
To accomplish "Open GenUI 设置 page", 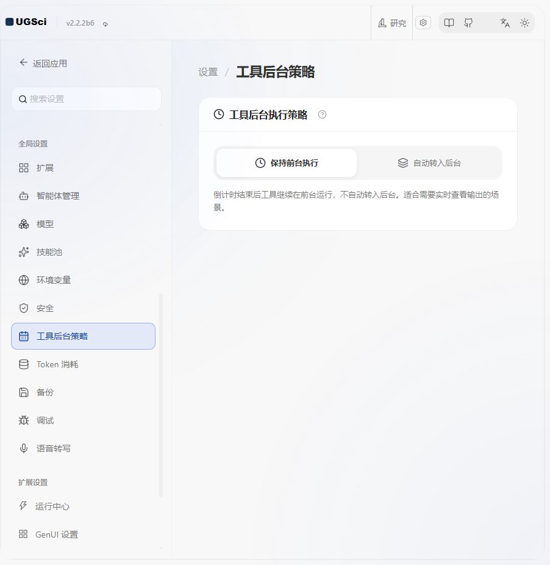I will pyautogui.click(x=83, y=534).
